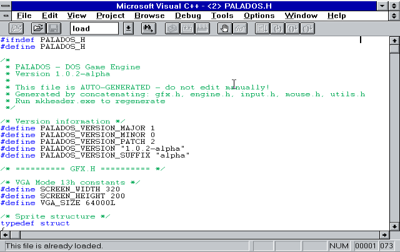Open QuickWatch with the eyeglasses icon
Screen dimensions: 400x252
pos(240,28)
